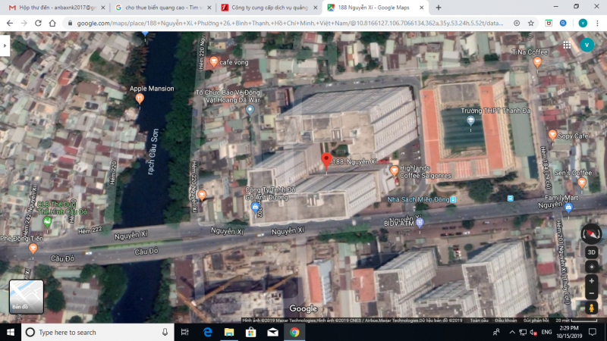Show your current location on map
This screenshot has height=341, width=607.
tap(591, 267)
